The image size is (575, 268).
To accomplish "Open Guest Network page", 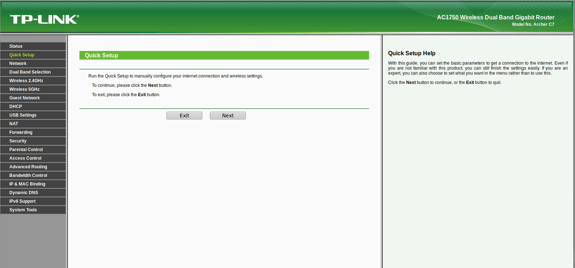I will (x=33, y=98).
